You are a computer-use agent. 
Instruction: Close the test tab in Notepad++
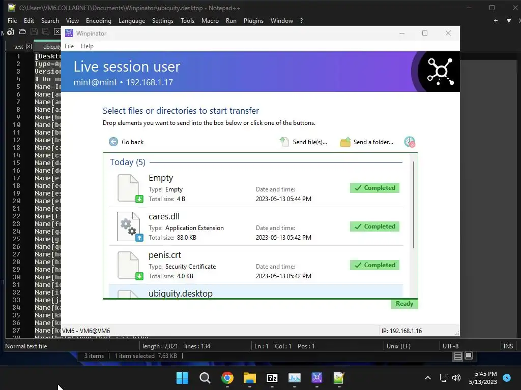point(29,46)
